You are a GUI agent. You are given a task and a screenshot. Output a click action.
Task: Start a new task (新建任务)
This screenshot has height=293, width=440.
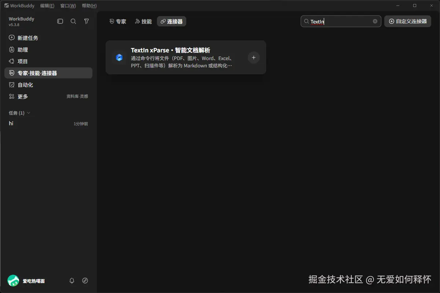(48, 38)
